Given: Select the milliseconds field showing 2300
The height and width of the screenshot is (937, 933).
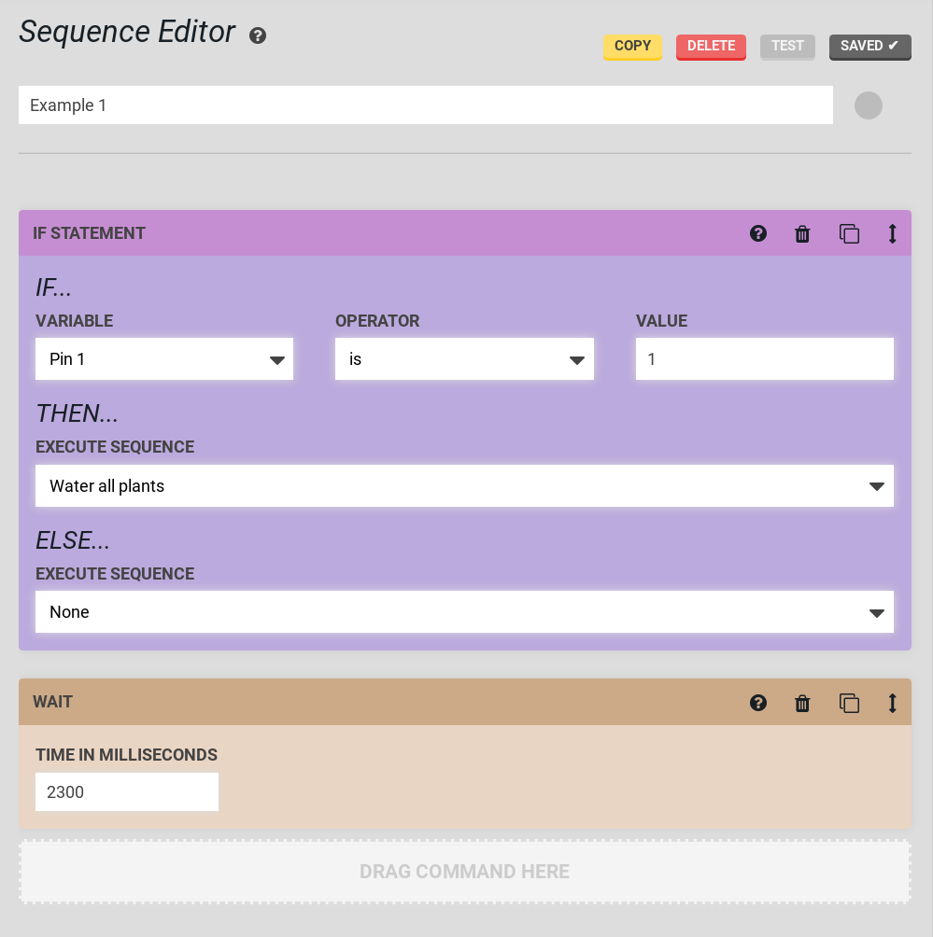Looking at the screenshot, I should 126,790.
